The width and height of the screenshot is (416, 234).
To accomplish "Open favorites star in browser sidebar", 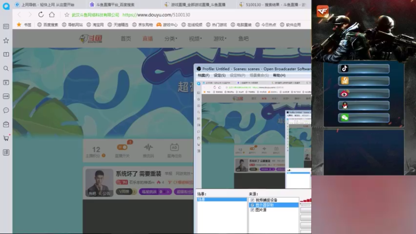I will (x=6, y=41).
